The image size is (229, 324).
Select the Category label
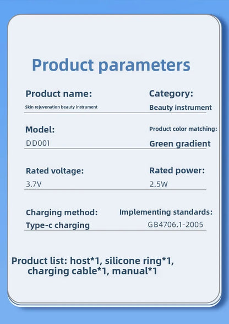click(171, 94)
